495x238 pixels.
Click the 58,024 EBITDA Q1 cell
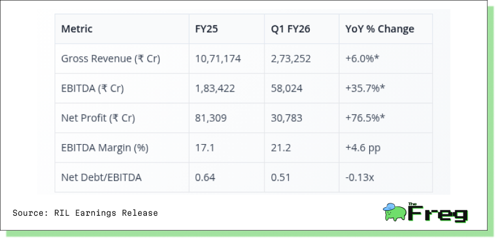286,88
